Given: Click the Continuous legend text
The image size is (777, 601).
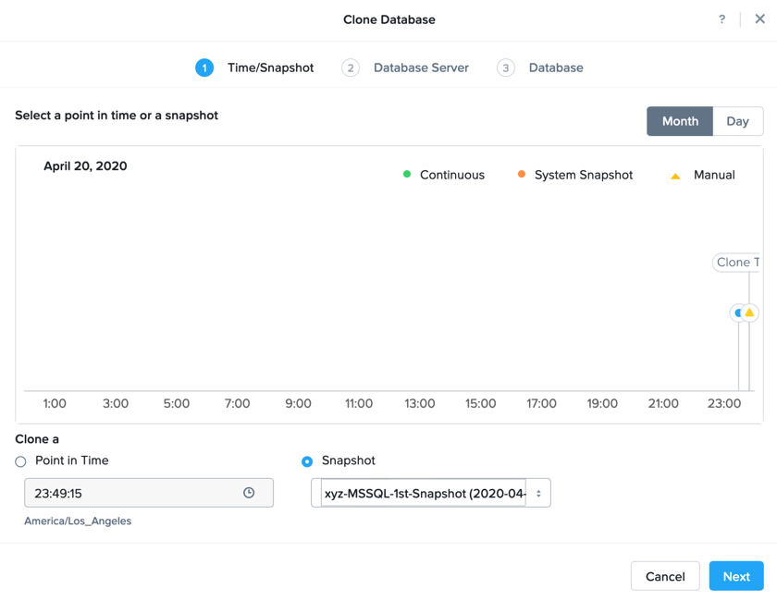Looking at the screenshot, I should (x=452, y=175).
